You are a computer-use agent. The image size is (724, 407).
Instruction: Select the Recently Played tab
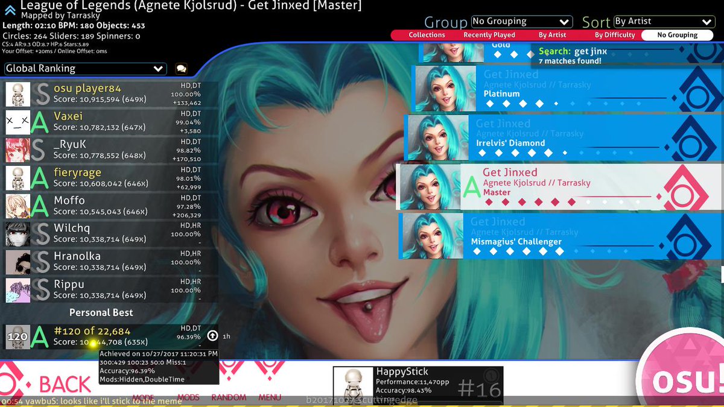click(489, 35)
